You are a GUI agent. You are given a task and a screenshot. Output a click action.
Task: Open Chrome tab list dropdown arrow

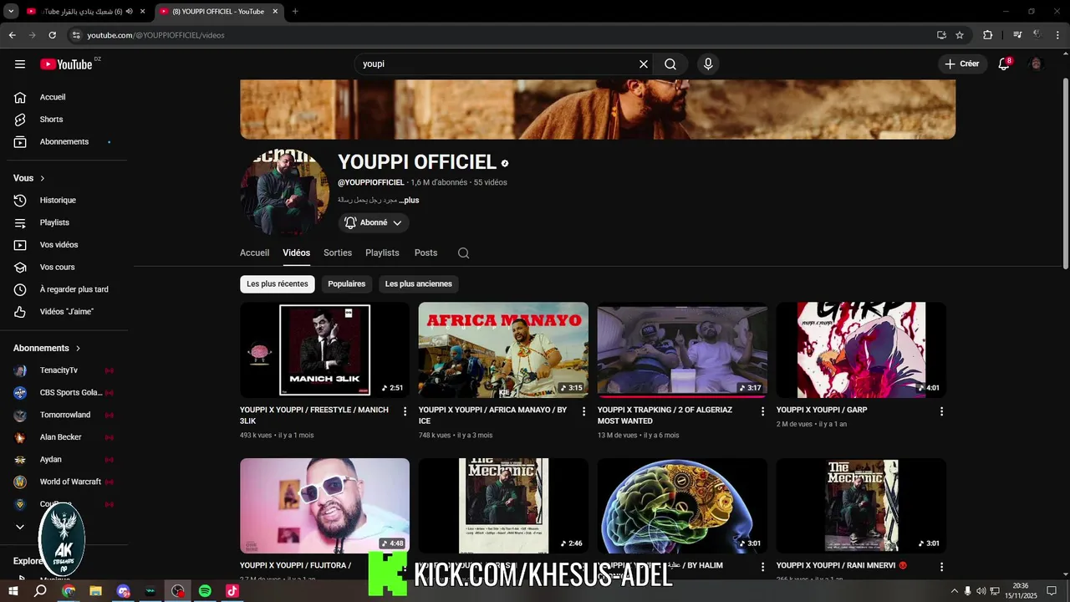pyautogui.click(x=11, y=11)
